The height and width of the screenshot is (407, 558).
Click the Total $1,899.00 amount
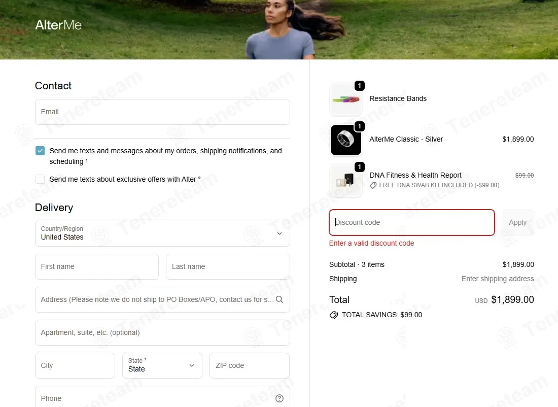coord(512,300)
